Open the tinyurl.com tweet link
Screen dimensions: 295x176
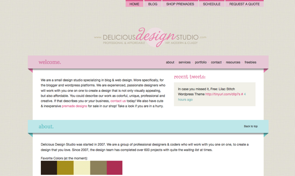pos(223,94)
